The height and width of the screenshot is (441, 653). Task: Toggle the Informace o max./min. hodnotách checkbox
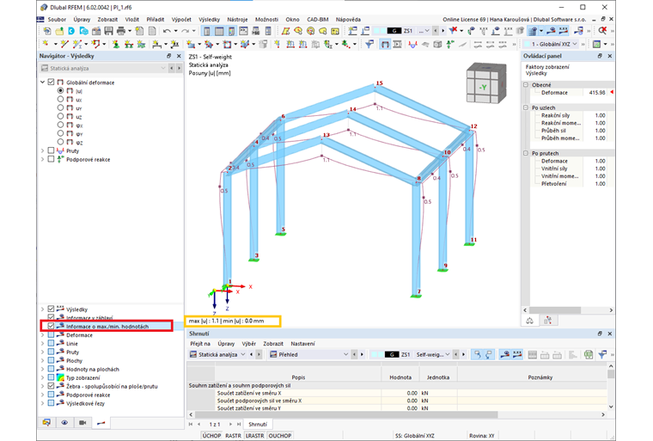pos(51,326)
